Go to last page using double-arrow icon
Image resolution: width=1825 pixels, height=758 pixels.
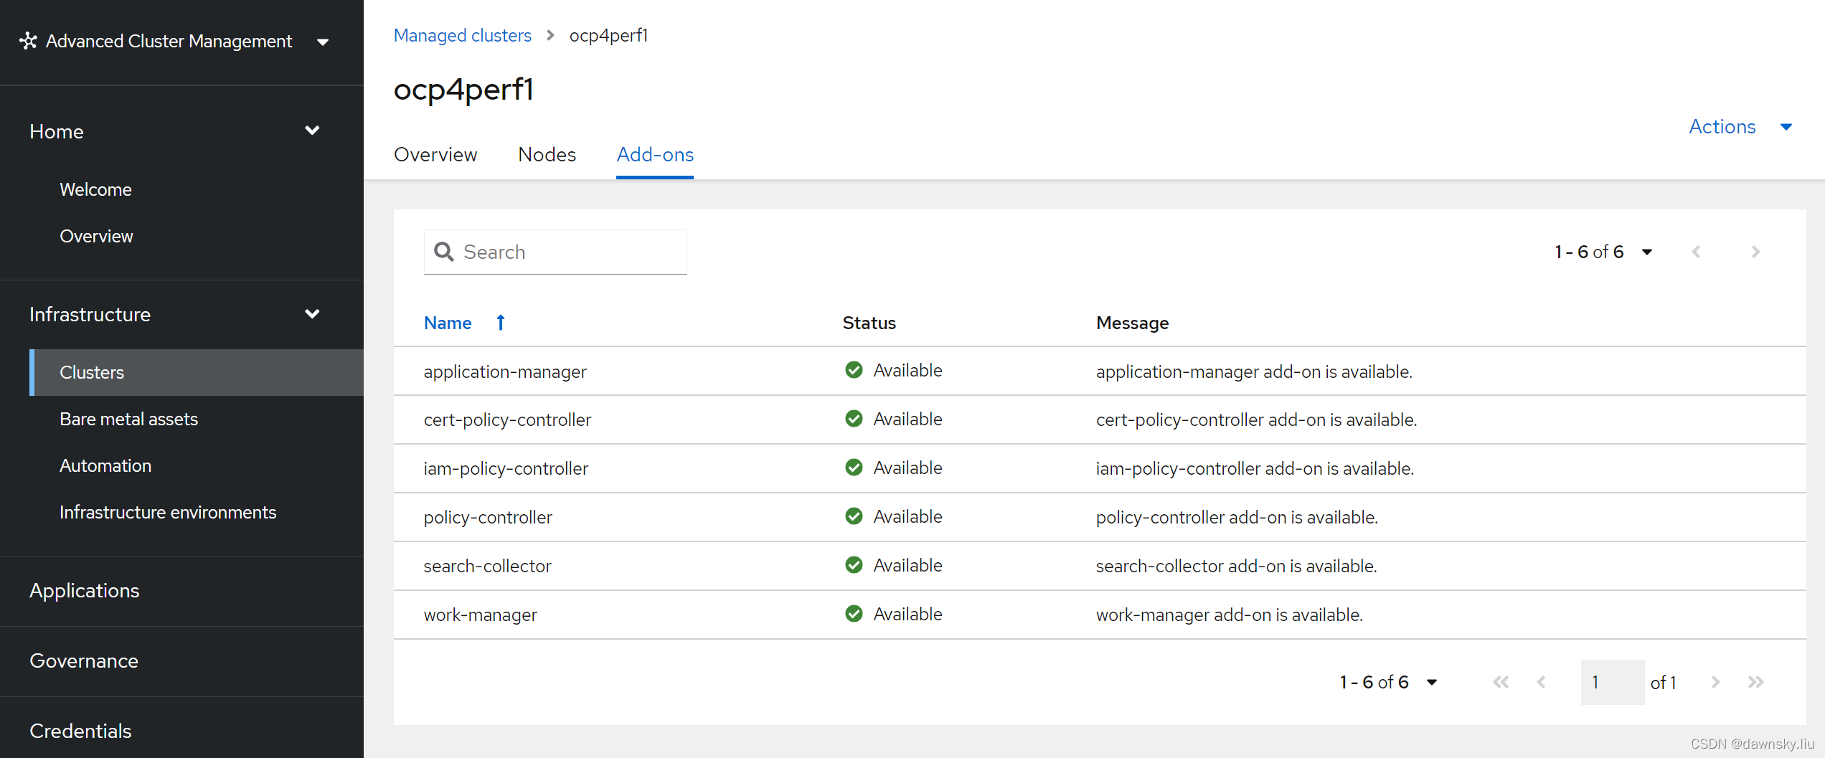pos(1755,682)
